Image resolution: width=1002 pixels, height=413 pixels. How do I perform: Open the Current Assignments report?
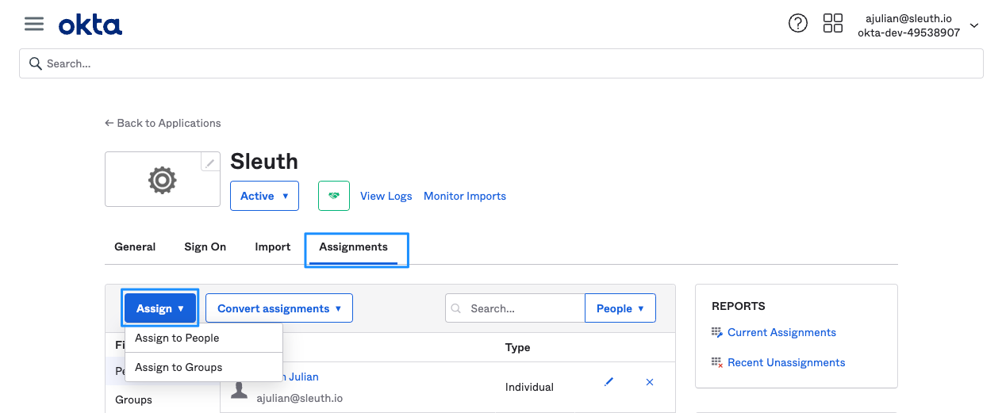click(781, 332)
